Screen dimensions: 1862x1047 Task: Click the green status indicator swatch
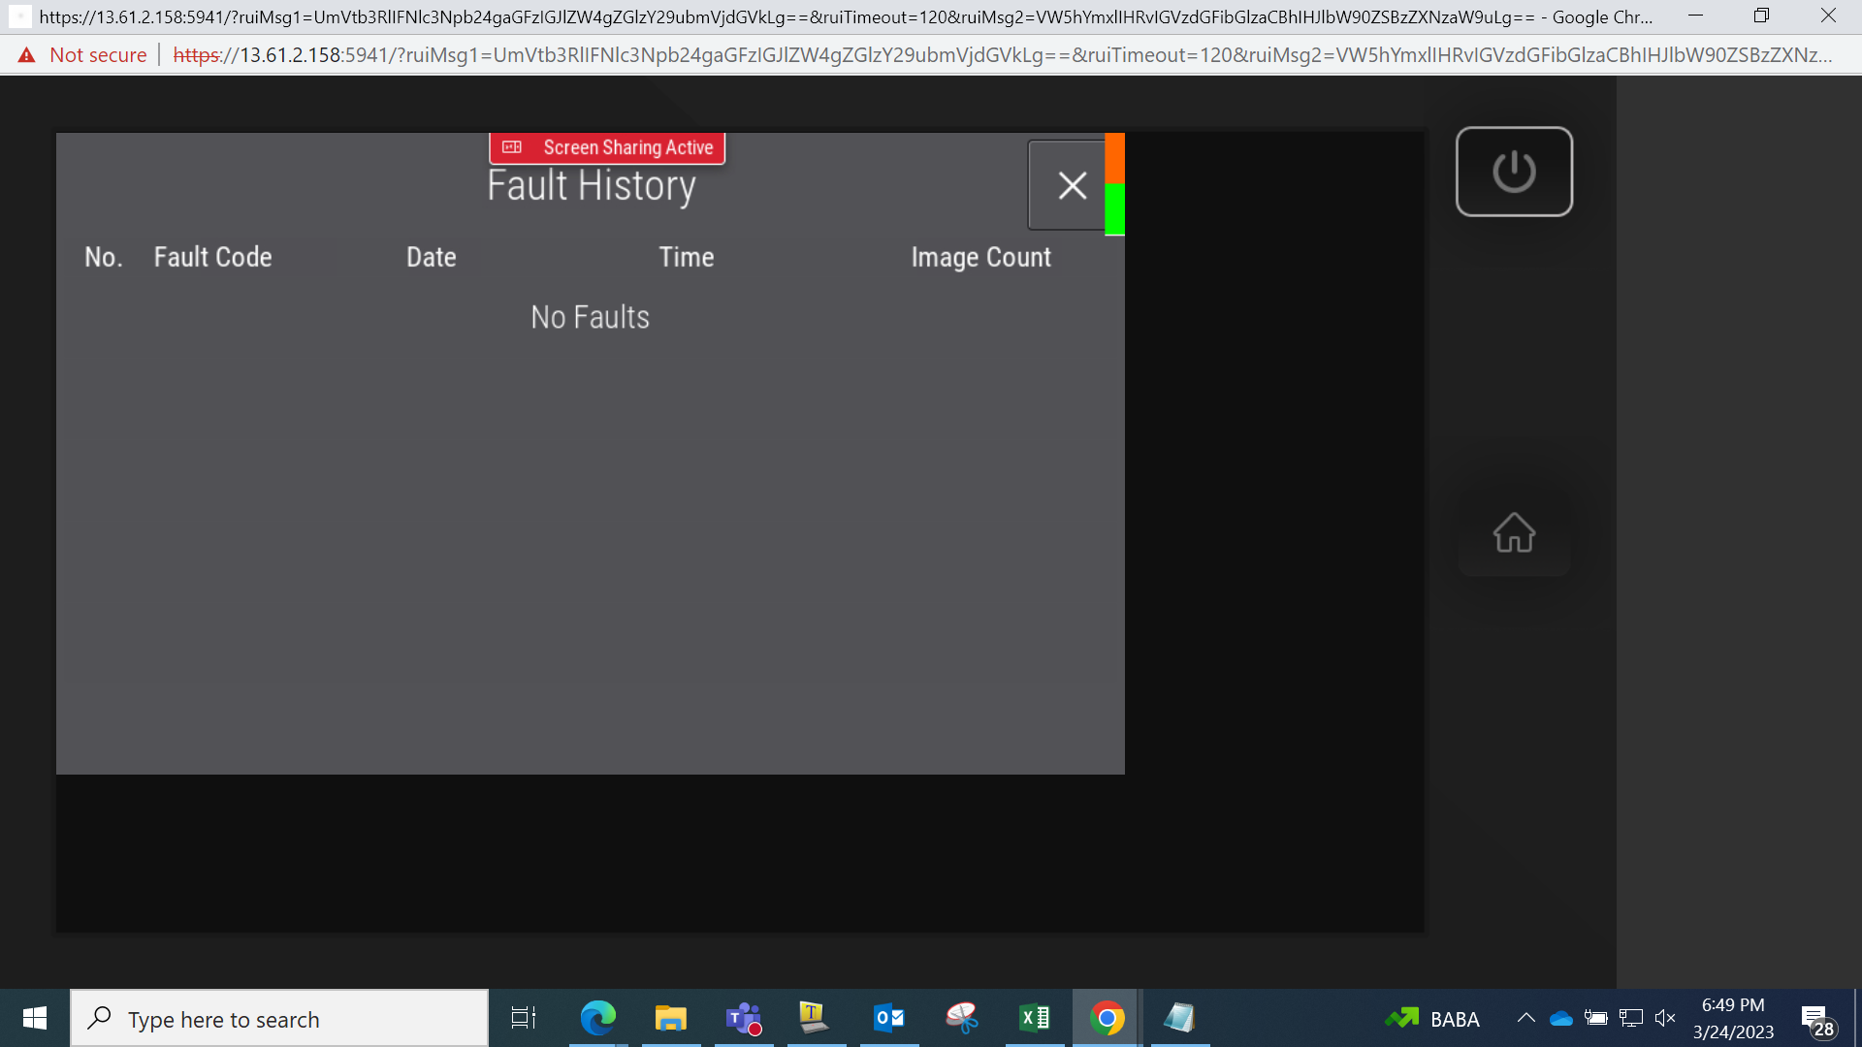[x=1115, y=209]
